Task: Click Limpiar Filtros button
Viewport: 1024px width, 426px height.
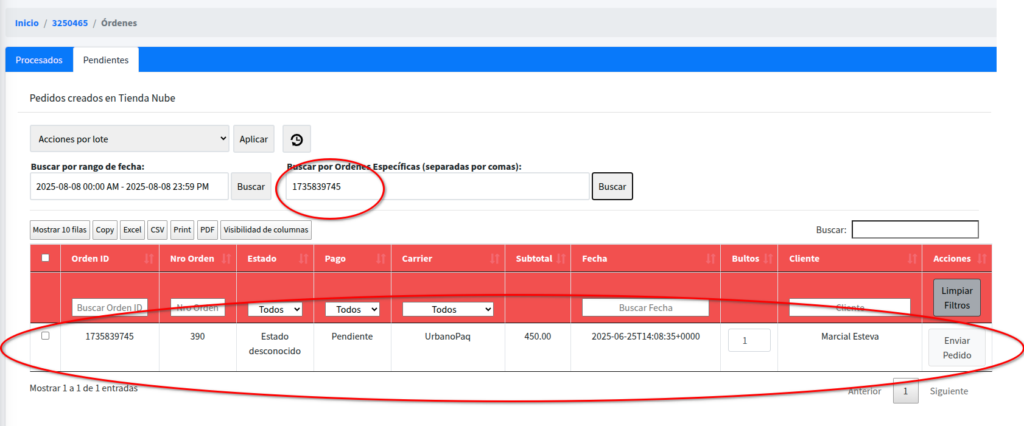Action: coord(956,298)
